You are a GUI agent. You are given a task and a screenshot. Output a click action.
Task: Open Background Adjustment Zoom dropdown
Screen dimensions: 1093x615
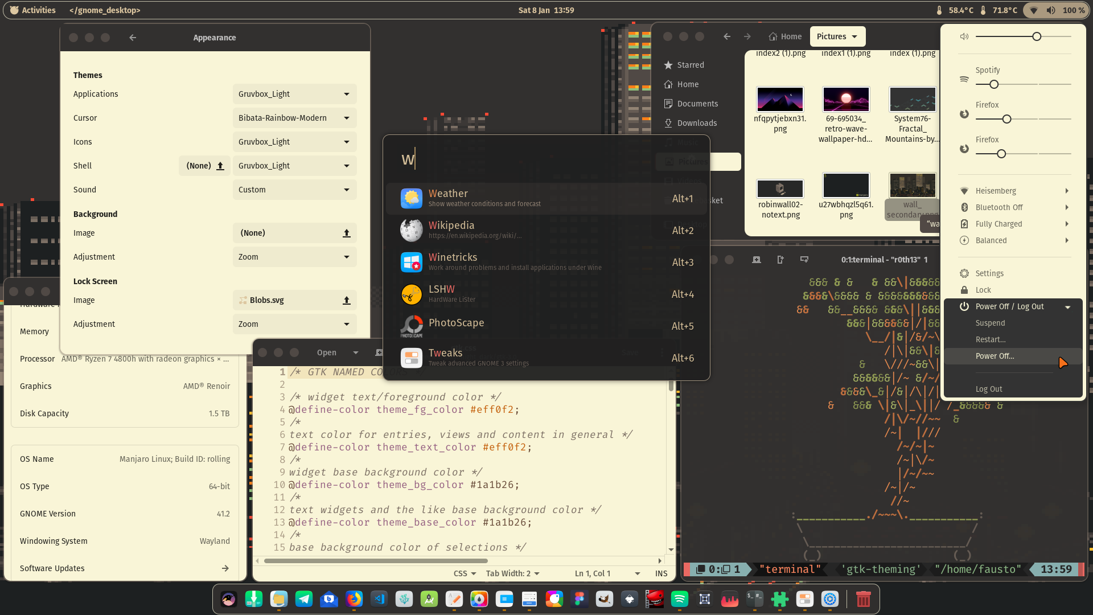295,257
